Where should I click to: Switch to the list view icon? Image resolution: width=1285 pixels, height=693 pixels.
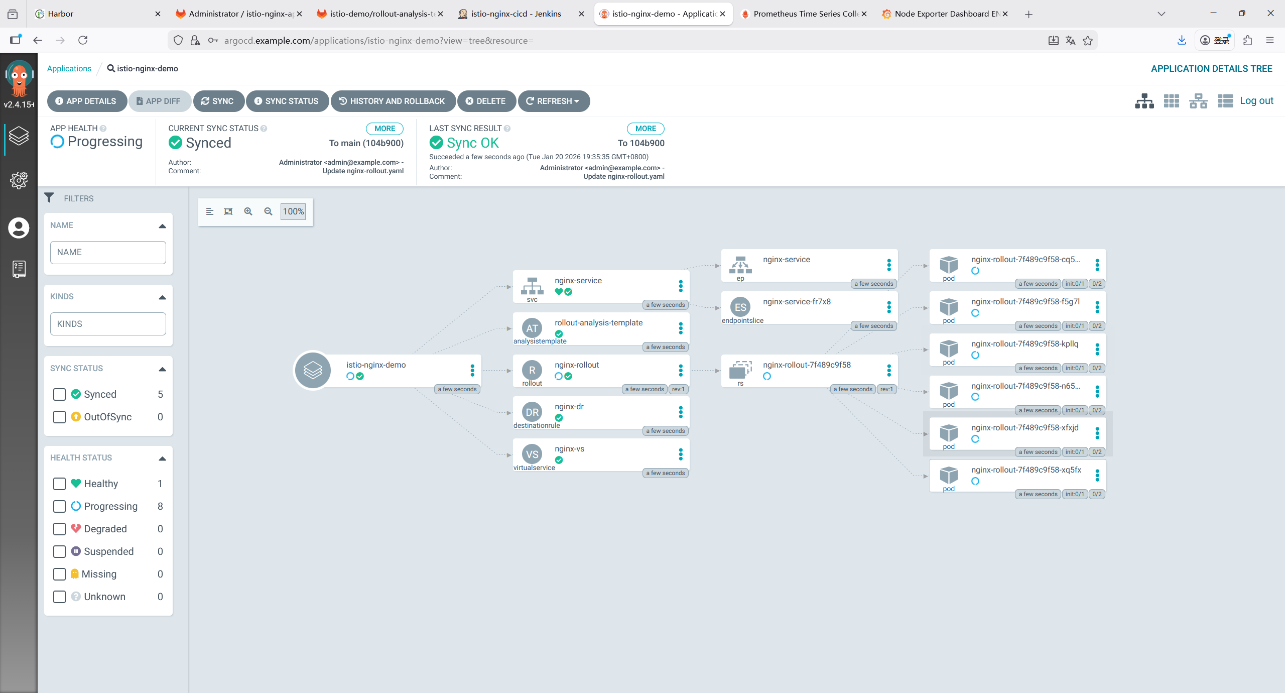click(x=1225, y=101)
